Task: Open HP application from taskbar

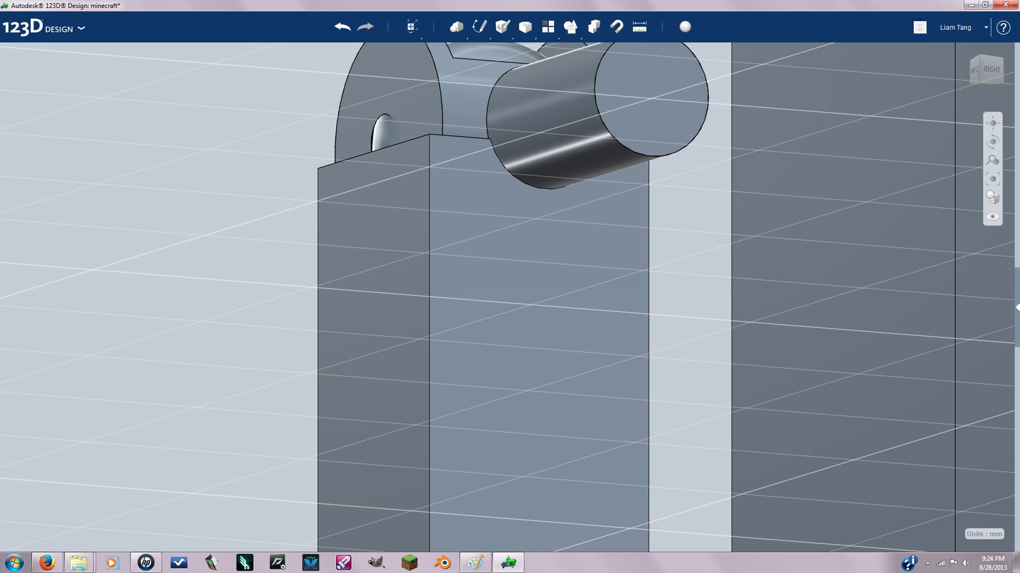Action: pyautogui.click(x=146, y=562)
